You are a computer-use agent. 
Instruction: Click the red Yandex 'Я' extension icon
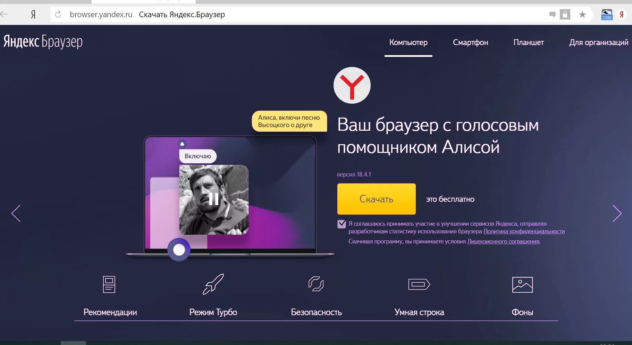622,15
